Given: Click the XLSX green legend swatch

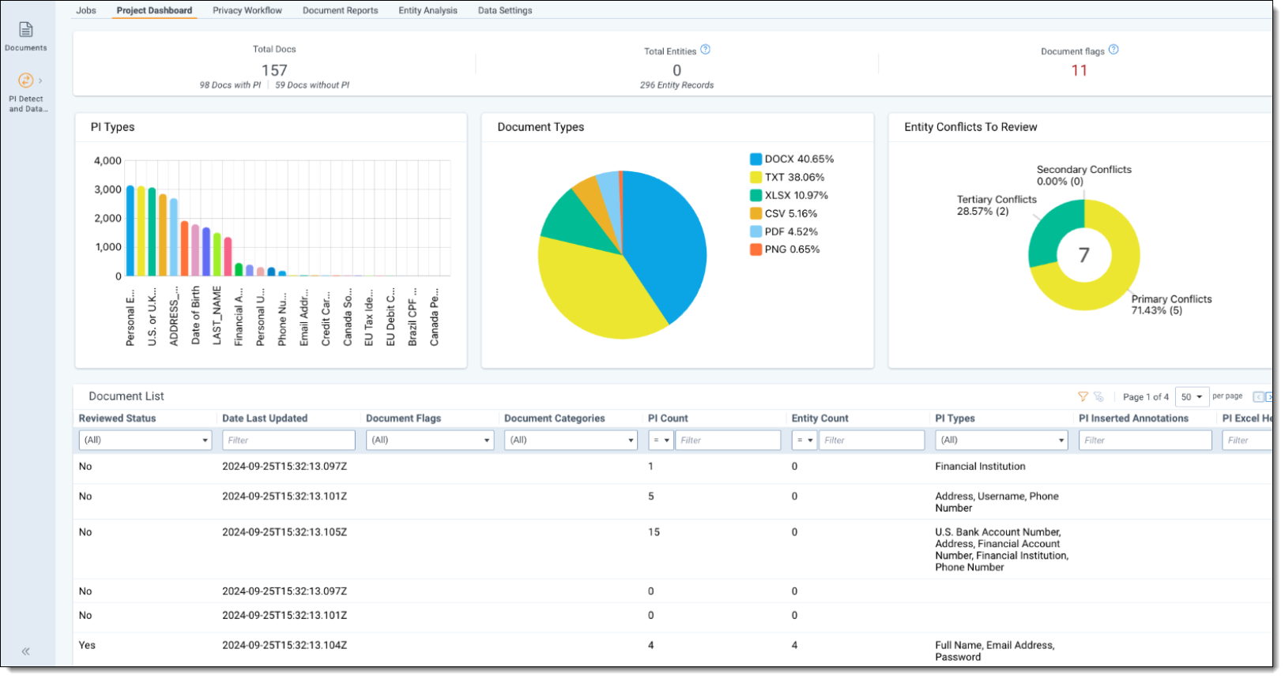Looking at the screenshot, I should pos(756,196).
